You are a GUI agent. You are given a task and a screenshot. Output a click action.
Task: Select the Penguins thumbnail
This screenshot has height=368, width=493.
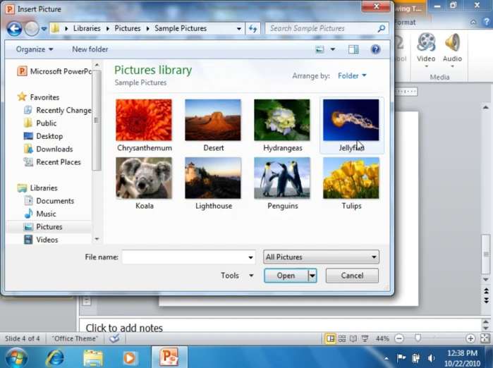coord(282,184)
